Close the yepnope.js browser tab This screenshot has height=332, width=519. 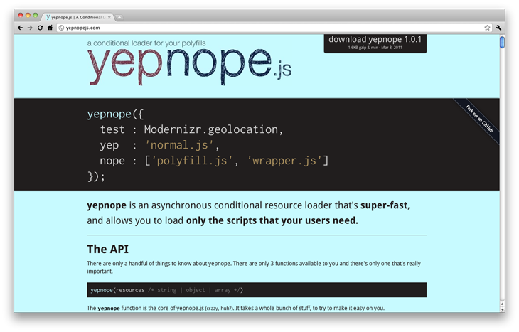109,16
